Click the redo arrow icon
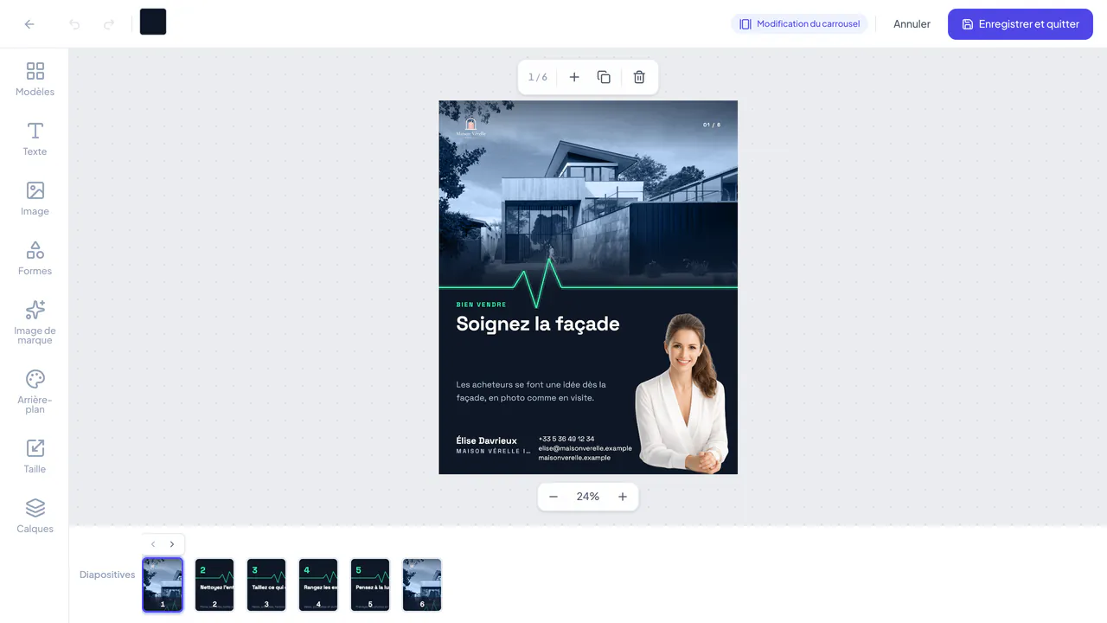Viewport: 1107px width, 623px height. pyautogui.click(x=109, y=24)
